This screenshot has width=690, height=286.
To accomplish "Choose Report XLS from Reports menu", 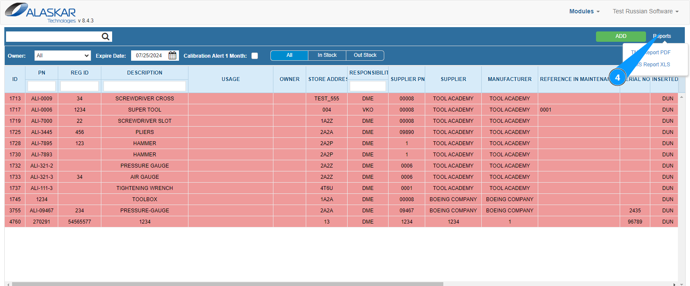I will [653, 64].
